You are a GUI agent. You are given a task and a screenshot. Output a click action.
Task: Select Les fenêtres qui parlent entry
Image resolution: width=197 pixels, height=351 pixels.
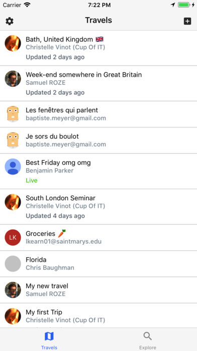[98, 114]
